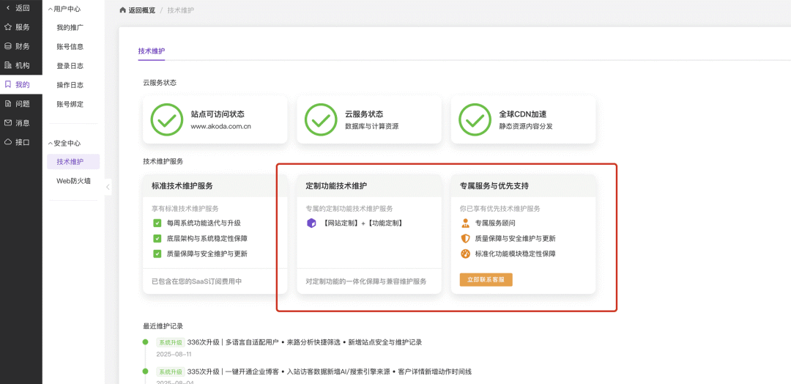791x384 pixels.
Task: Click 系统升级 tag on the 336次升级 record
Action: click(x=170, y=342)
